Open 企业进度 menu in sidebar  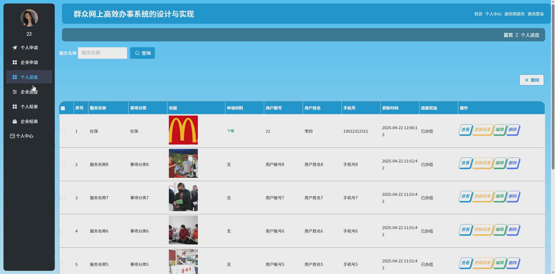click(29, 92)
